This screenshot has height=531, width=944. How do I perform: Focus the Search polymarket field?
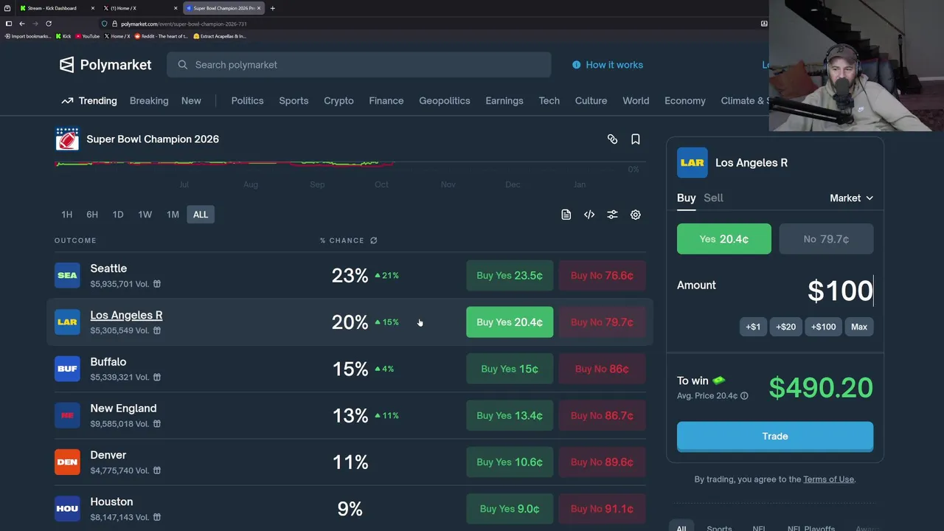click(359, 65)
